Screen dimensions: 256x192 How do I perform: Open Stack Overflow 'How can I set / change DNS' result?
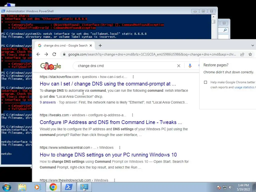108,84
